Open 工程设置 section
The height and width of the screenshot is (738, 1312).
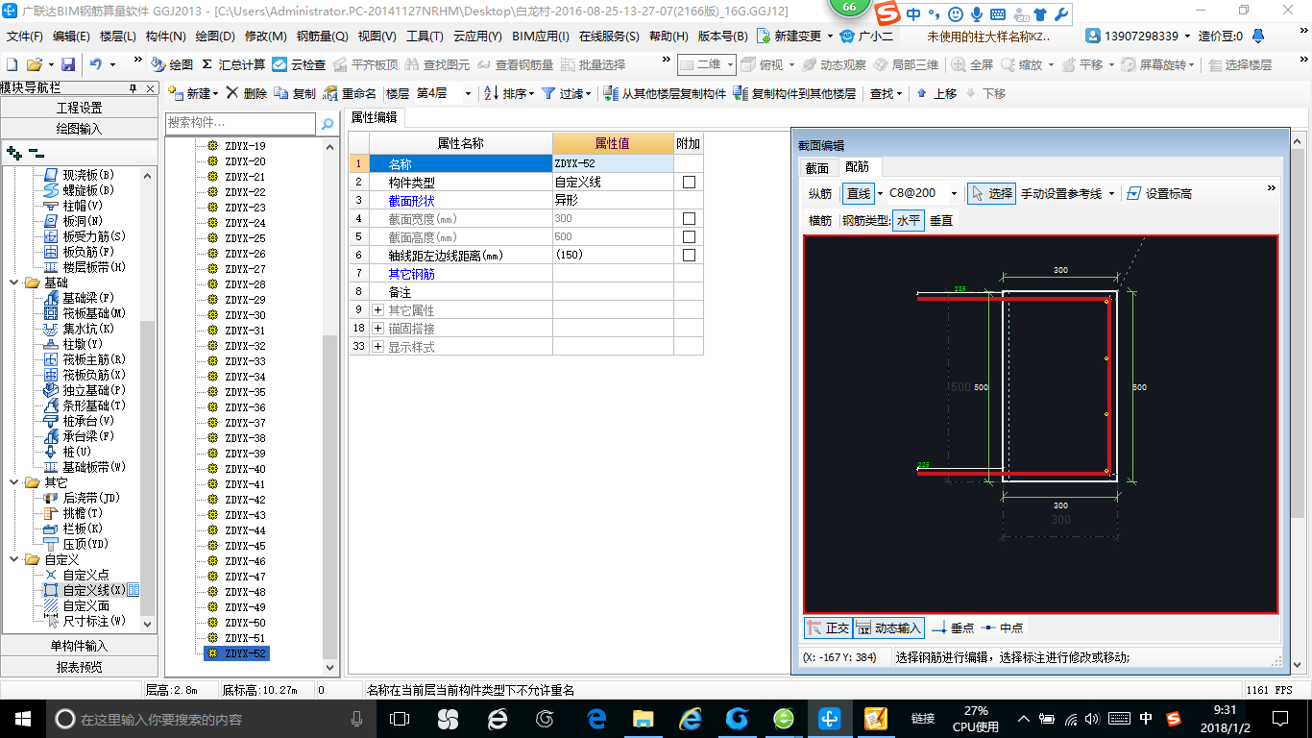pos(79,108)
